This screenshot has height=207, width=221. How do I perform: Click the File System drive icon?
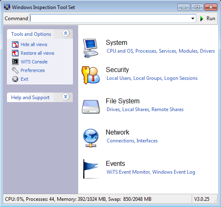(91, 107)
